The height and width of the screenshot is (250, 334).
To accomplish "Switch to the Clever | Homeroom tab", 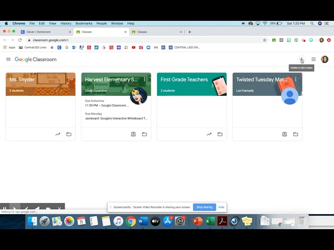I will 46,32.
